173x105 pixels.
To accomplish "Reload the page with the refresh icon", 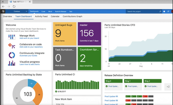I will (14, 6).
